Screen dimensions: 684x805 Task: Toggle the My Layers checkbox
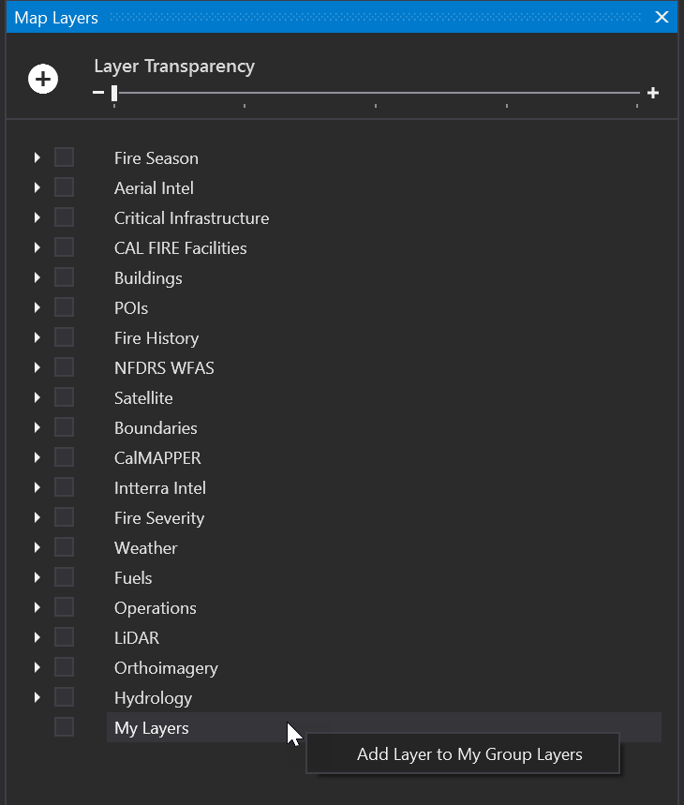64,727
